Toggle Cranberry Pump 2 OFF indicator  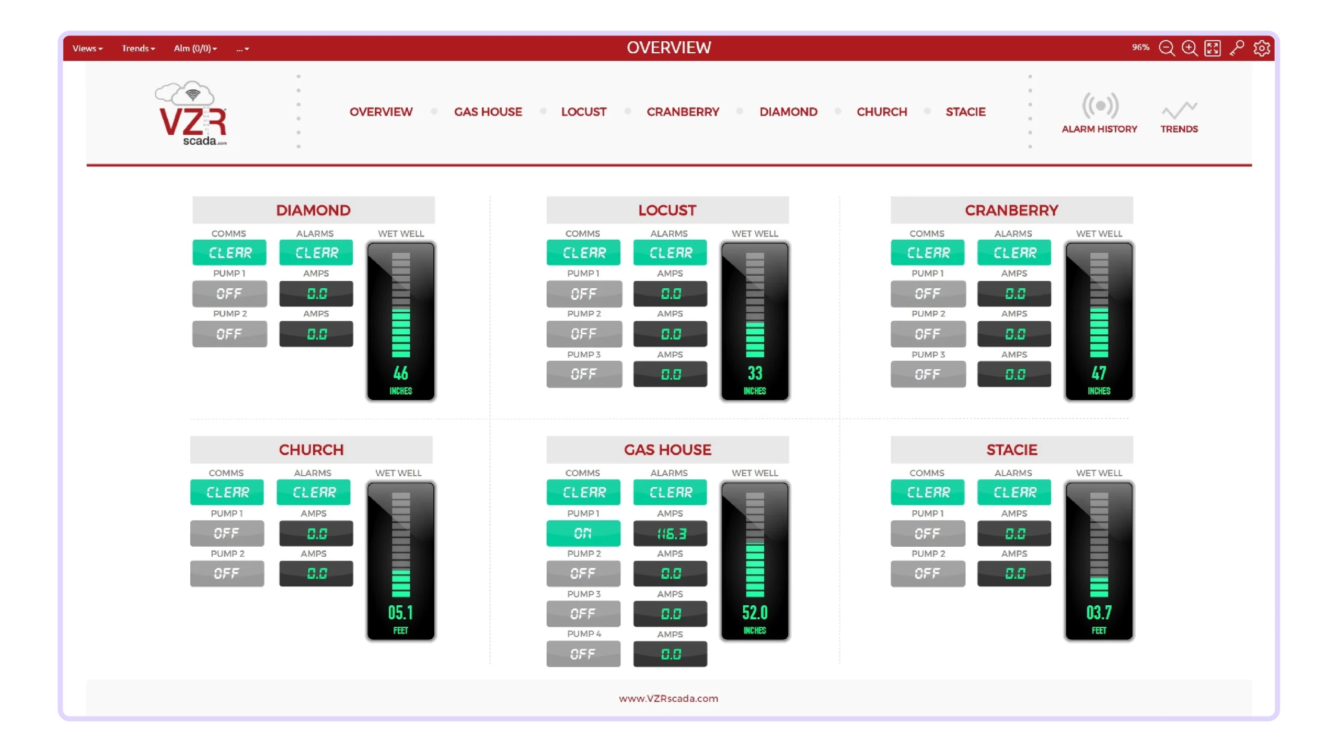pos(928,334)
